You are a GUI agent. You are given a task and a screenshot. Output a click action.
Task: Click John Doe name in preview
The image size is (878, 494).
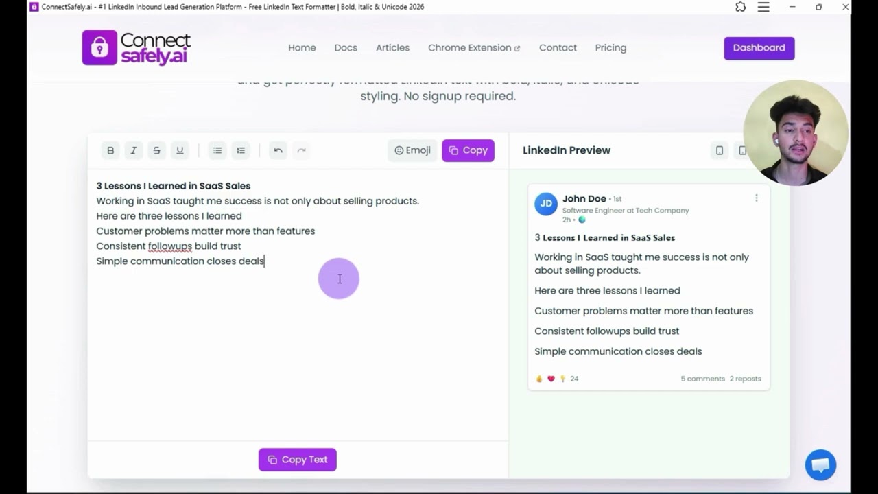[584, 199]
